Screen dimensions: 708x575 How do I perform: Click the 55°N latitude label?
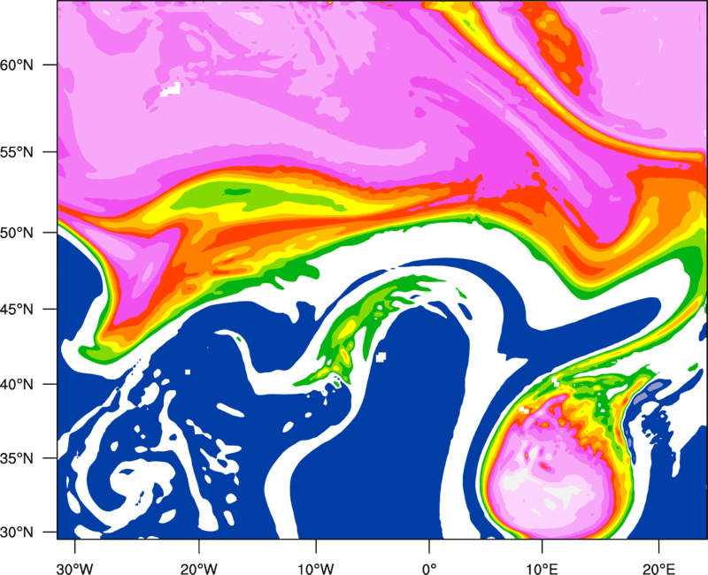(17, 152)
